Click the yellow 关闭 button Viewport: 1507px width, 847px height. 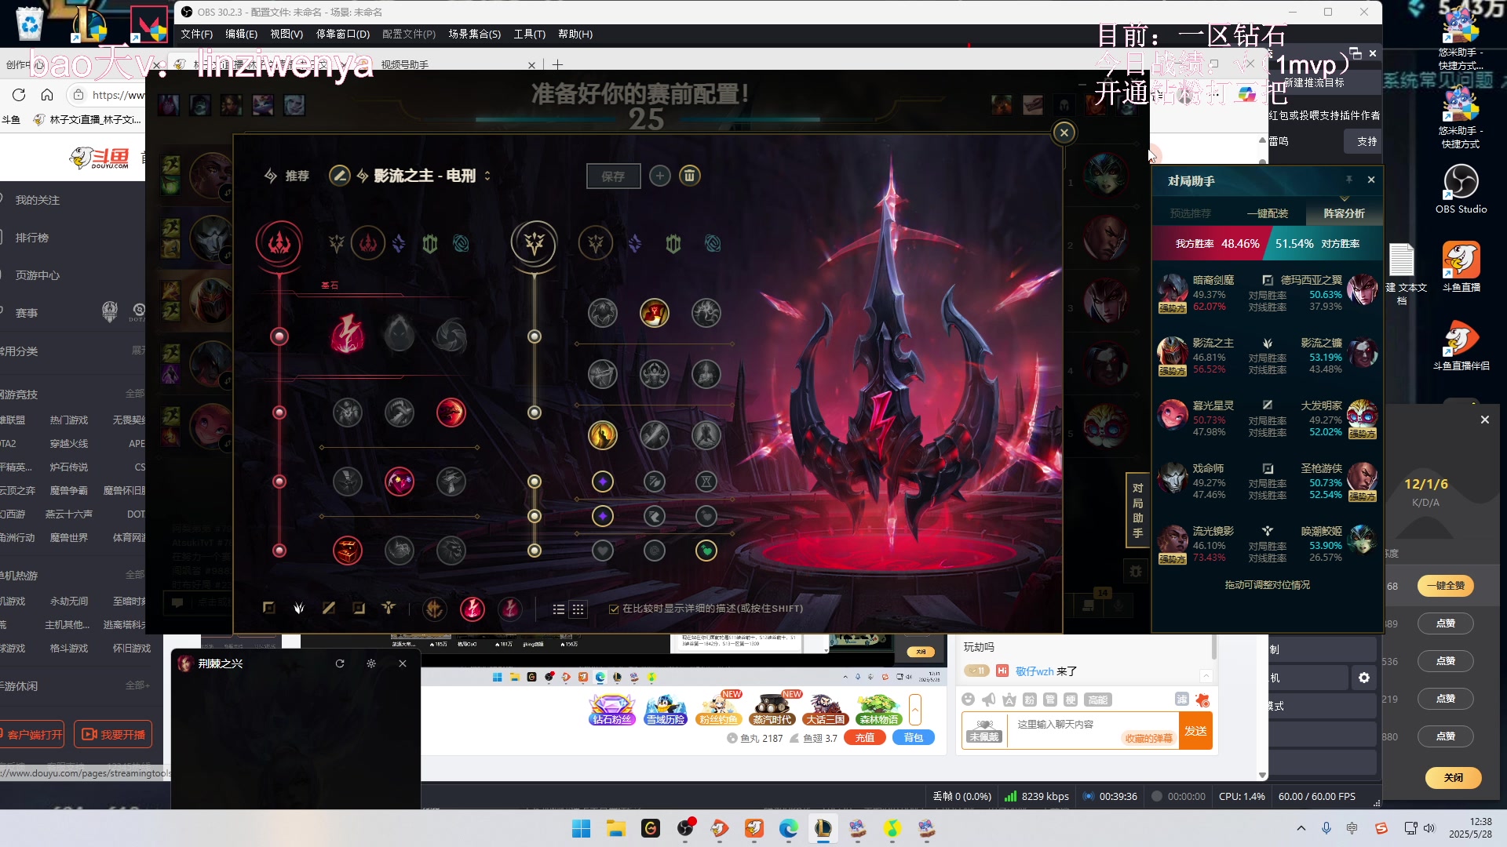pos(1454,778)
